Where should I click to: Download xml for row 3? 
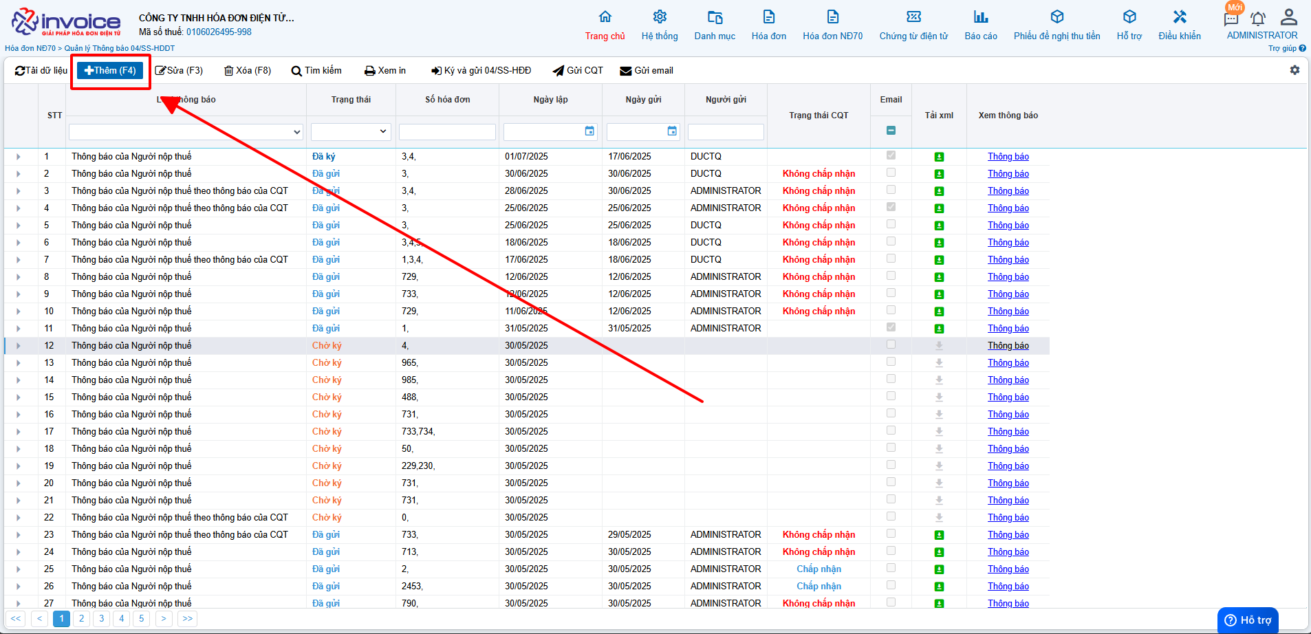pos(939,191)
